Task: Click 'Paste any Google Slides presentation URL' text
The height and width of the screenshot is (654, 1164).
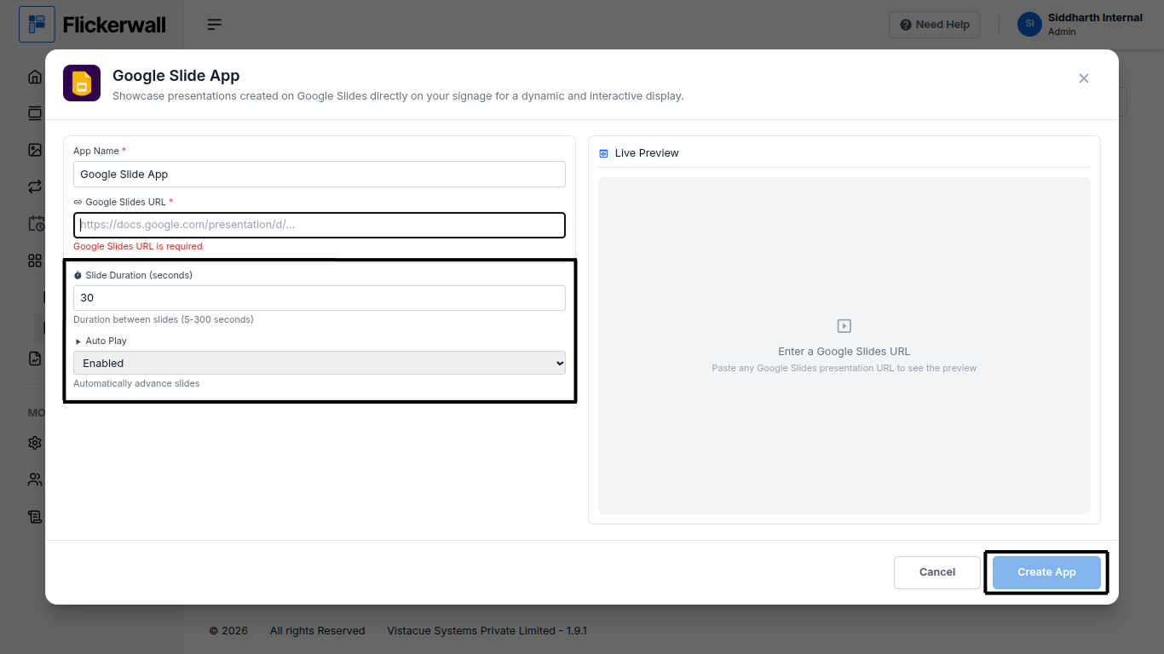Action: (844, 368)
